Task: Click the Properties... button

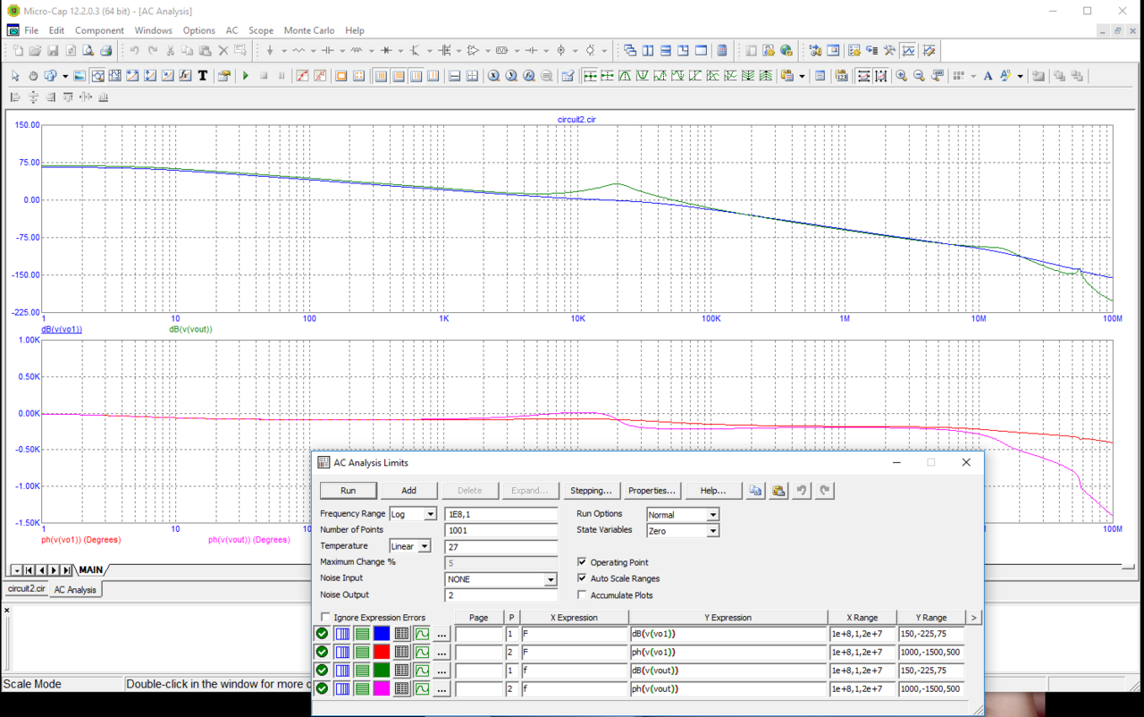Action: point(652,490)
